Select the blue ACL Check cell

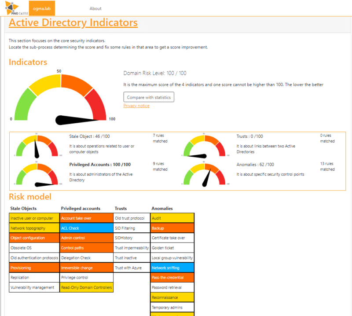click(x=87, y=228)
